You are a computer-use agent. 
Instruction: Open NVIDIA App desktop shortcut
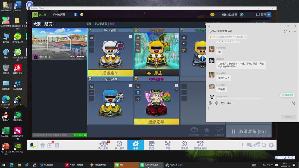[18, 148]
